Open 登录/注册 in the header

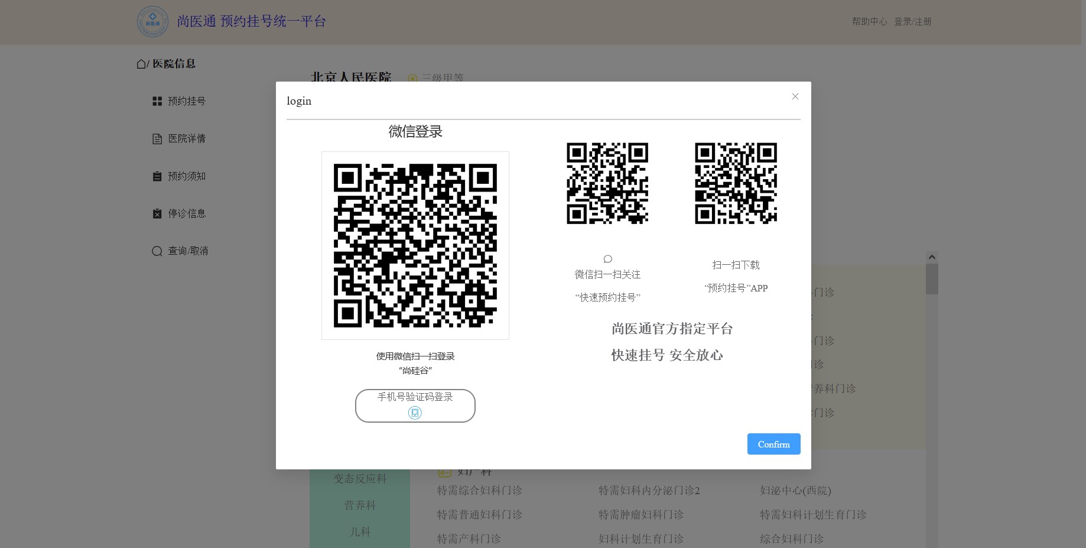click(x=912, y=21)
